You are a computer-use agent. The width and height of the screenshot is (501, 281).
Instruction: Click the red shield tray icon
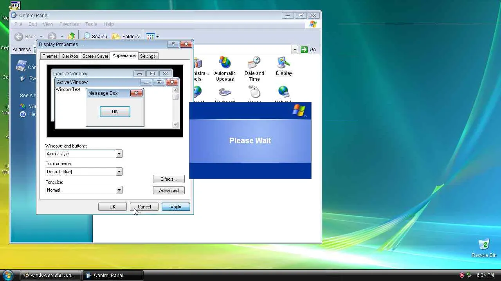point(462,275)
